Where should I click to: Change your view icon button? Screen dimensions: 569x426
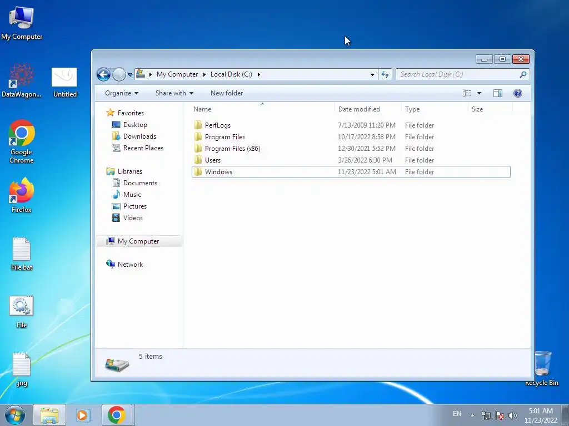tap(467, 93)
